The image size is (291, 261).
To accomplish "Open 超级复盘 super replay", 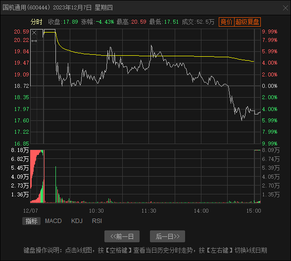I will [247, 22].
